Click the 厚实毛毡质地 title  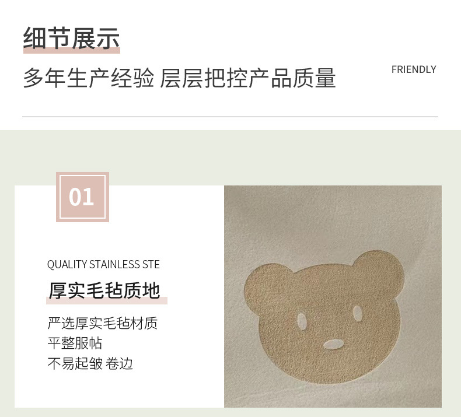coord(104,290)
